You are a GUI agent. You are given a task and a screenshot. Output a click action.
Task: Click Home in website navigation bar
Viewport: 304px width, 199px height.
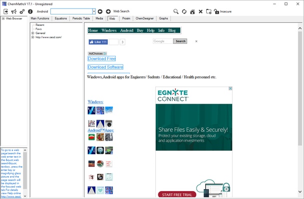click(x=93, y=30)
